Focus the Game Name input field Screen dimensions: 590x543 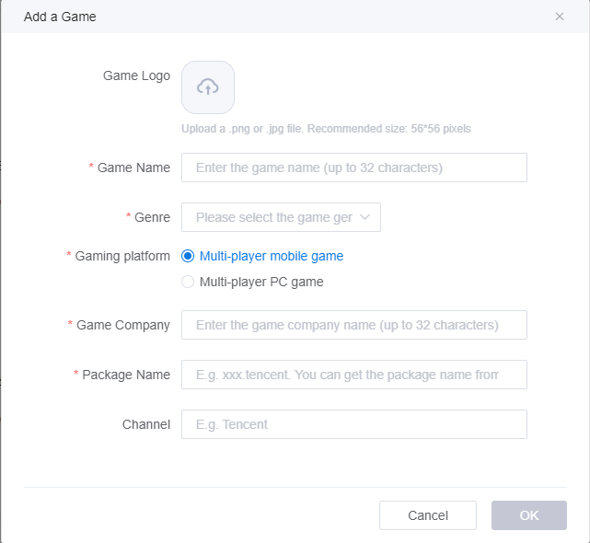(353, 168)
